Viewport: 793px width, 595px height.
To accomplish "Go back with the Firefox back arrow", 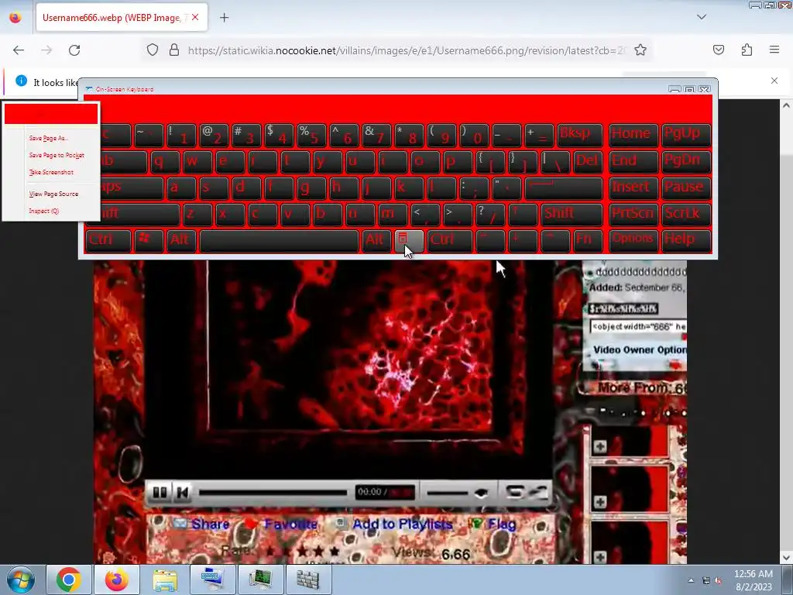I will [19, 50].
